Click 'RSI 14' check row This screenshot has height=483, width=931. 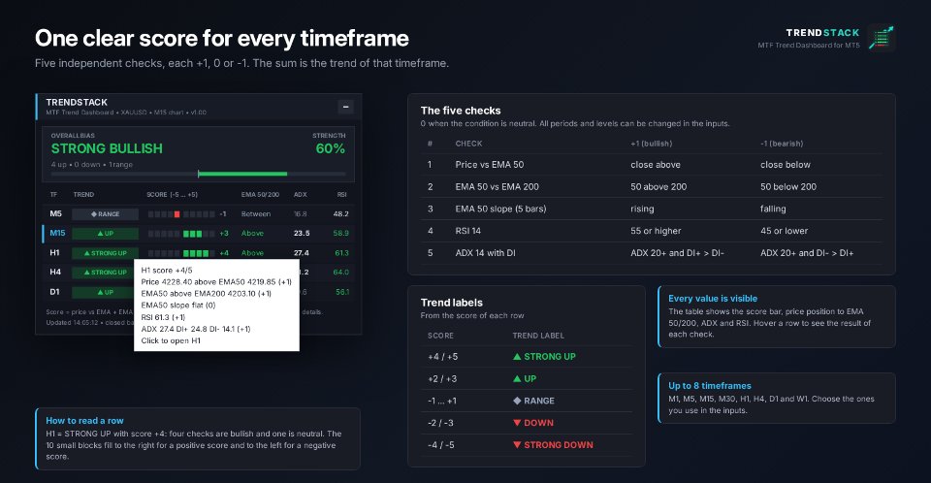tap(652, 231)
